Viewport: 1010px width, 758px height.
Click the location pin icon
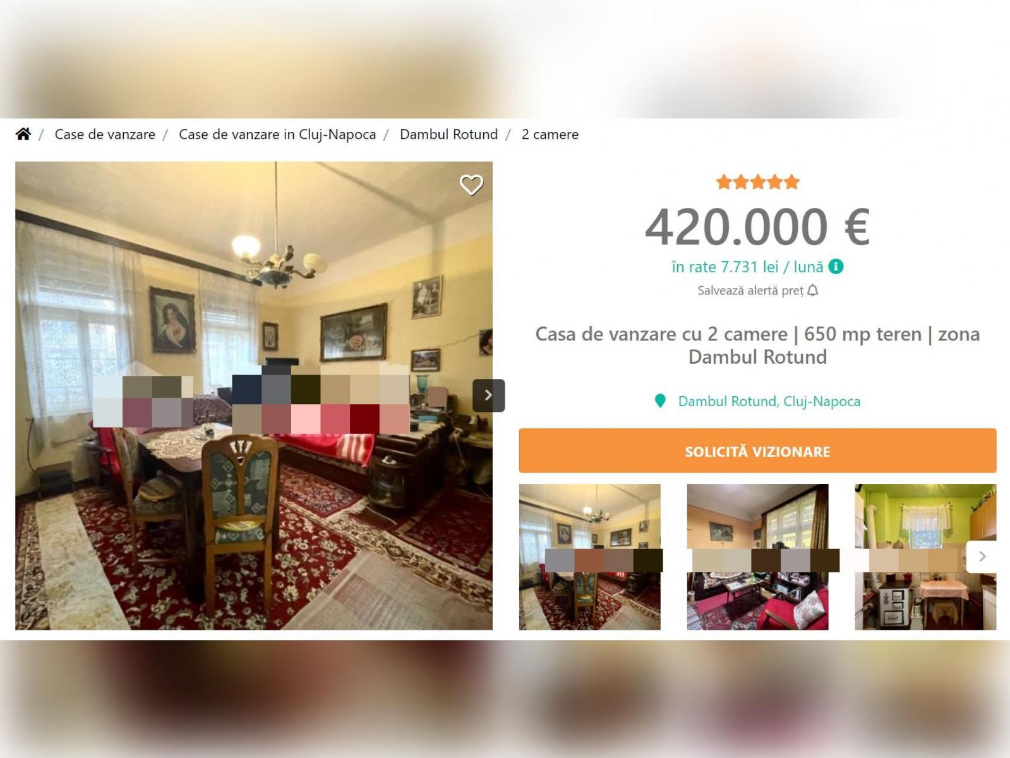tap(660, 401)
